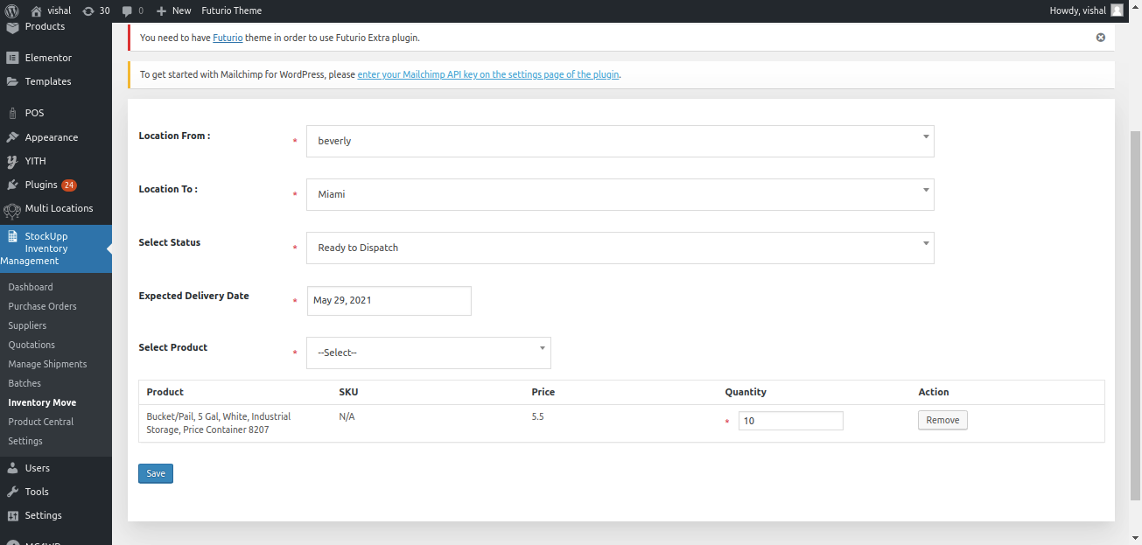The width and height of the screenshot is (1142, 545).
Task: Click the Expected Delivery Date field
Action: tap(389, 301)
